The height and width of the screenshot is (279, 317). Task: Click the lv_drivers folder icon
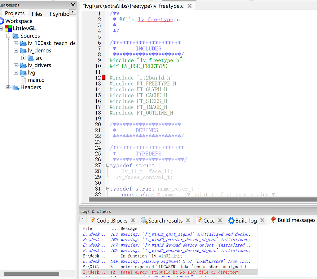point(24,65)
